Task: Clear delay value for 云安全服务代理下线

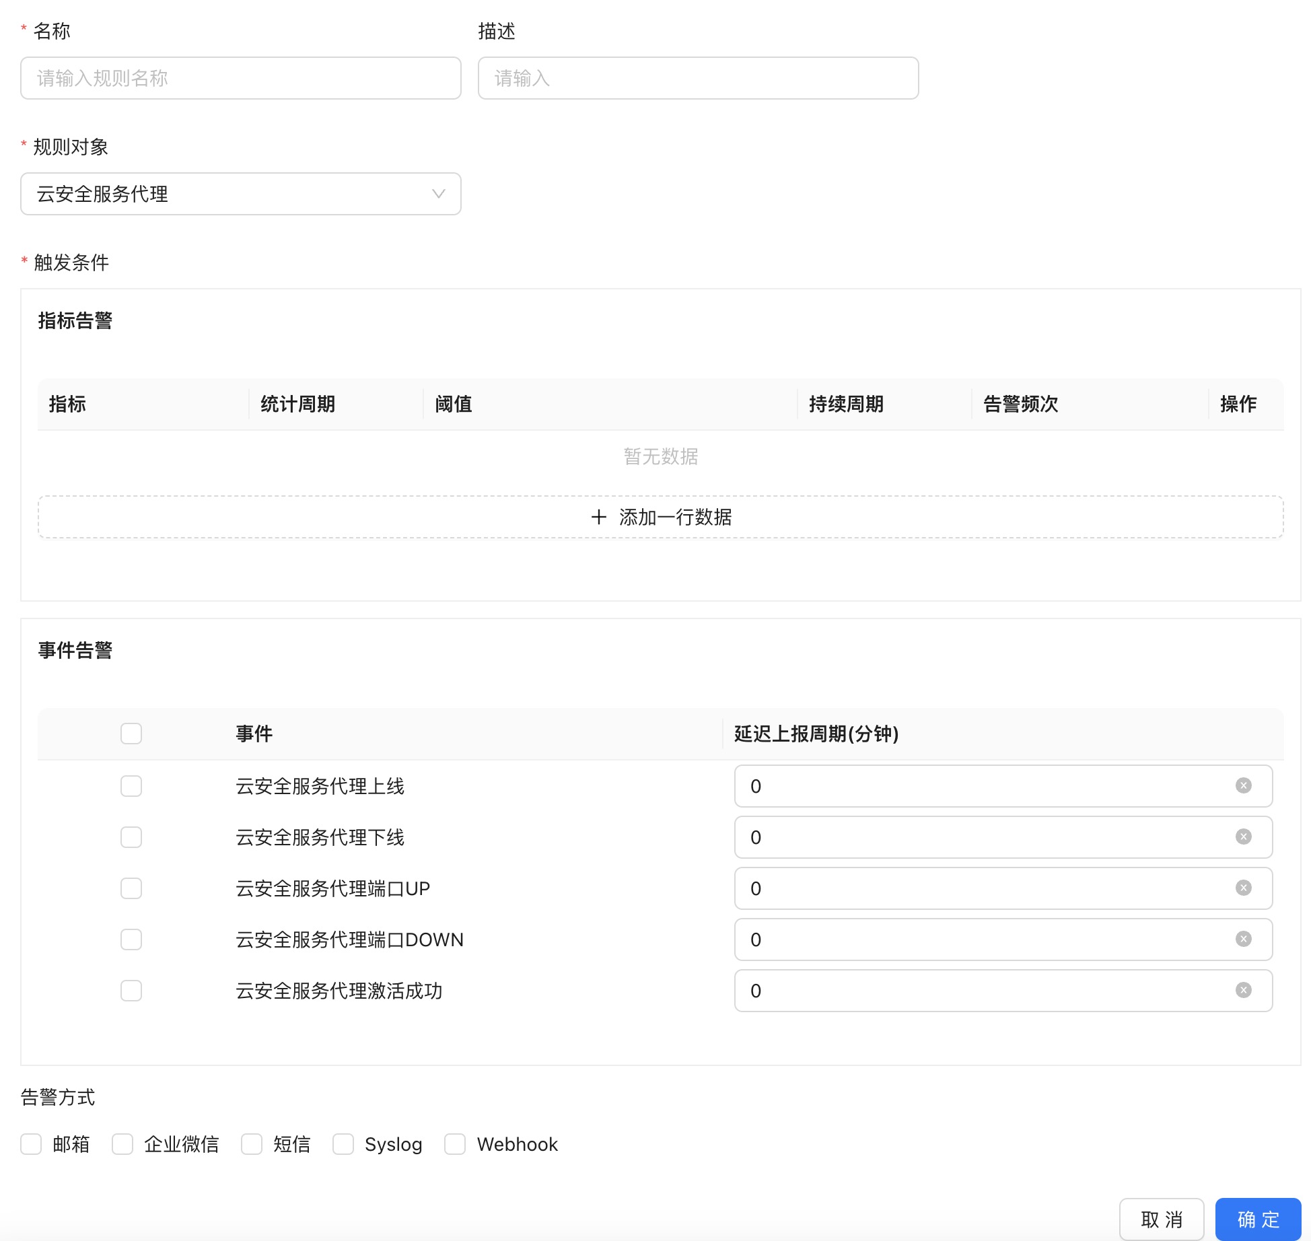Action: tap(1243, 837)
